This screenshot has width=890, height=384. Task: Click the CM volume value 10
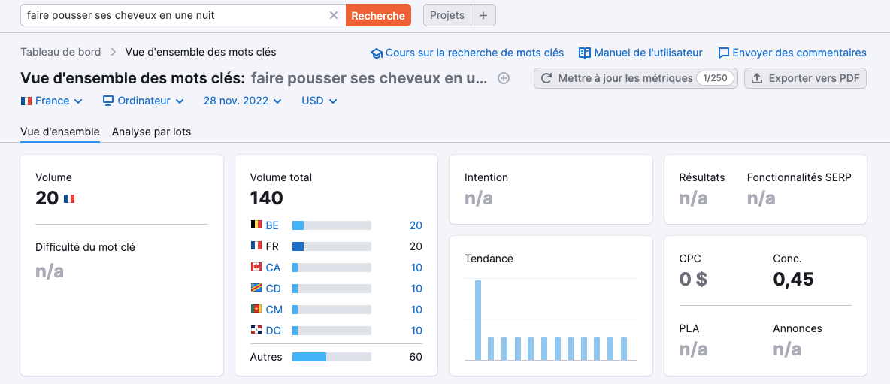click(x=416, y=309)
